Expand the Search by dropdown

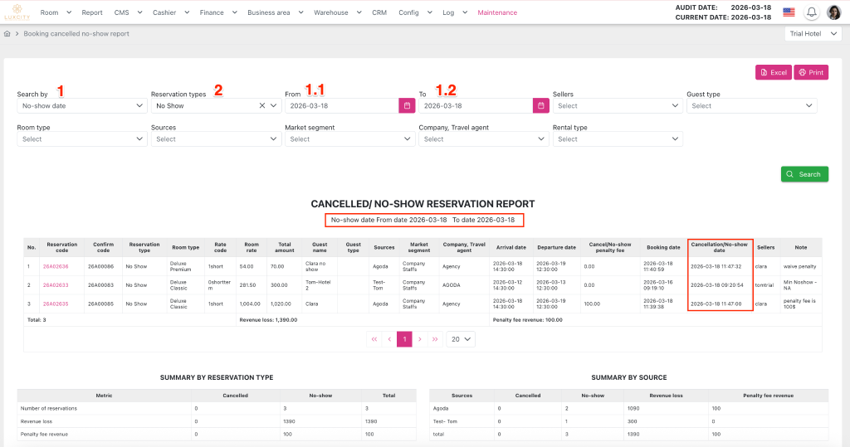[x=81, y=106]
